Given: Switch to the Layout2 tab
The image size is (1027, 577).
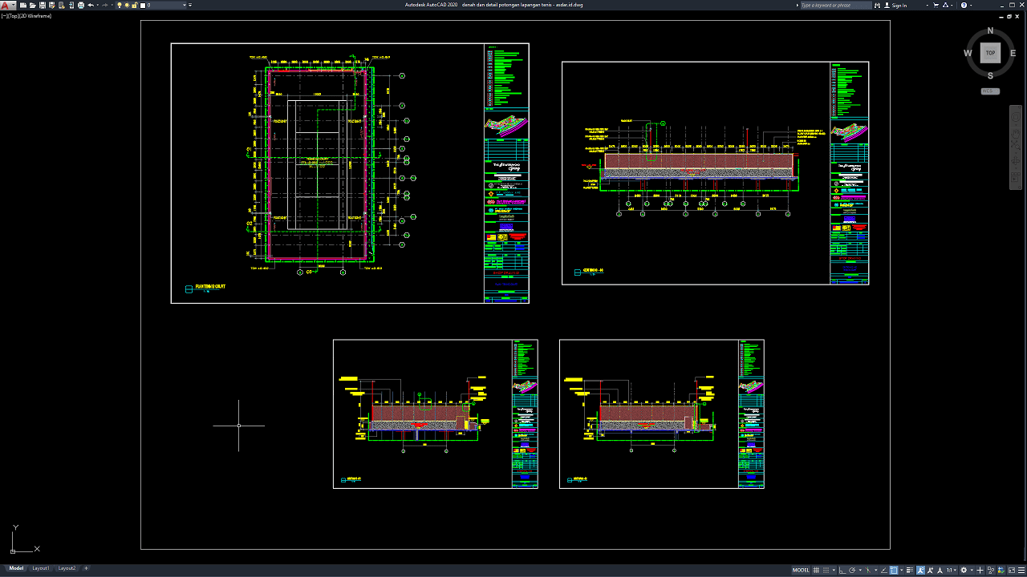Looking at the screenshot, I should [x=67, y=568].
